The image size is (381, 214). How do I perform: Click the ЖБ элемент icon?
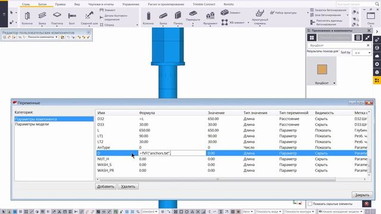click(224, 23)
